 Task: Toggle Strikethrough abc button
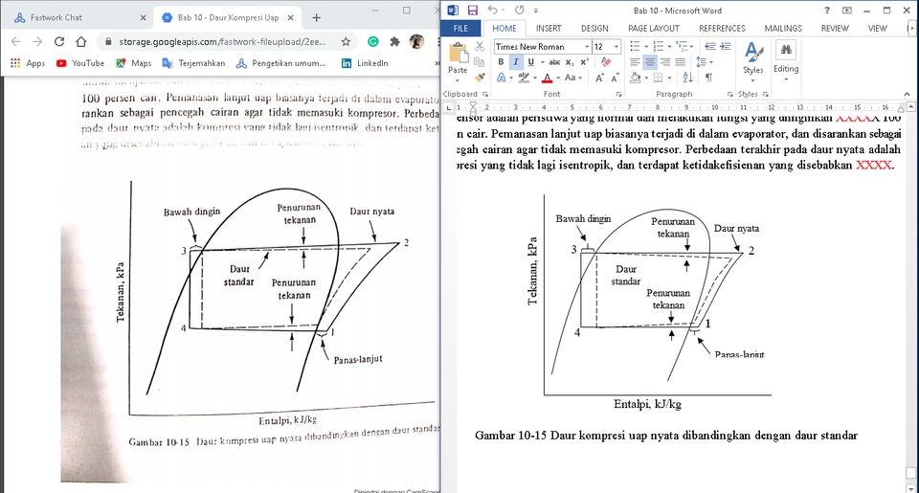click(554, 61)
